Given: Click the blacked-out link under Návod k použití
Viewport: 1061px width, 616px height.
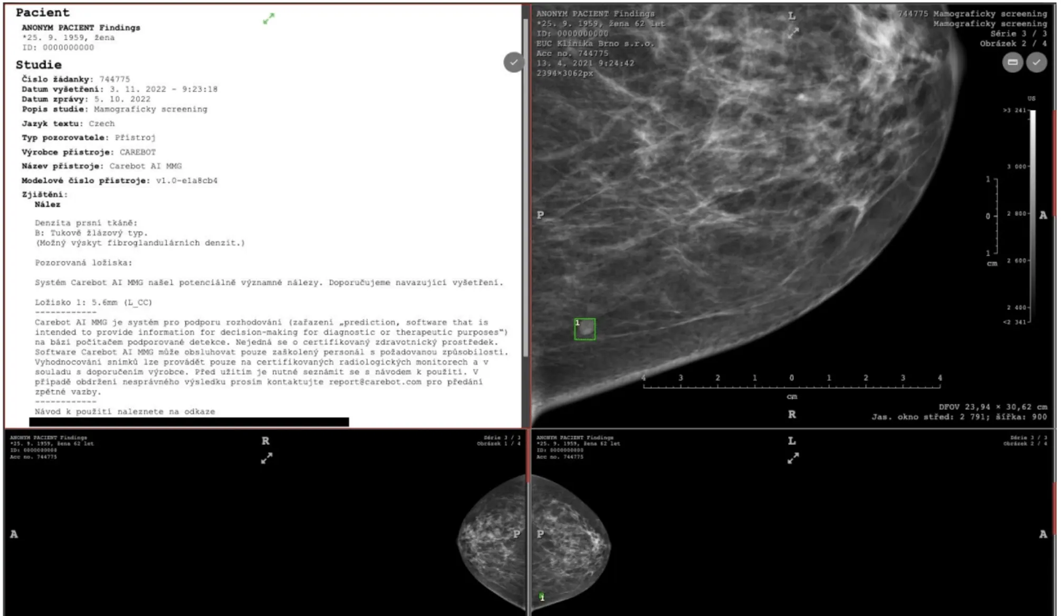Looking at the screenshot, I should (189, 422).
